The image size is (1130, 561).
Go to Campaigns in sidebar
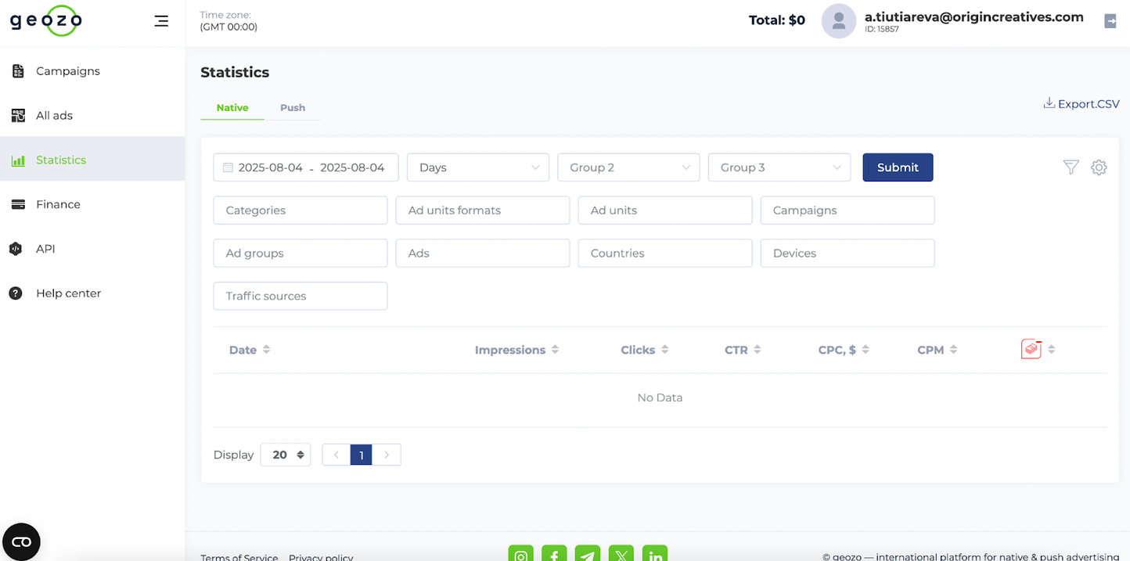(x=68, y=71)
